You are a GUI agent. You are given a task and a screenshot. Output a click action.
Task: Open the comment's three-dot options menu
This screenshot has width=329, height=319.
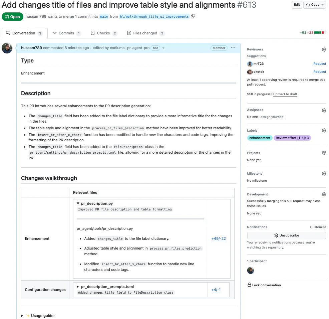pos(233,48)
